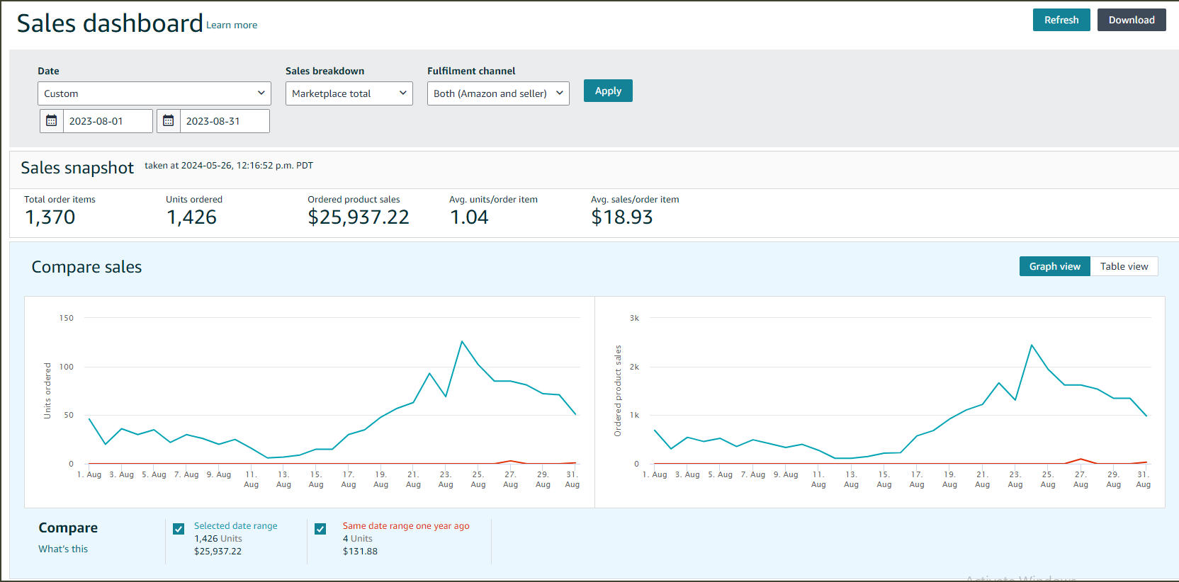
Task: Select the Graph view tab
Action: pos(1054,266)
